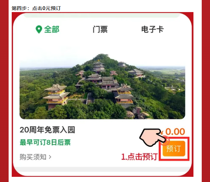Click the 20周年免票入园 ticket title
The width and height of the screenshot is (210, 182).
tap(47, 130)
